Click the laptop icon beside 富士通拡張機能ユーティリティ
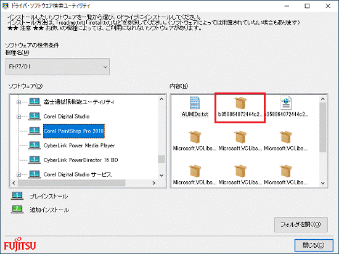Screen dimensions: 339x254 [35, 102]
